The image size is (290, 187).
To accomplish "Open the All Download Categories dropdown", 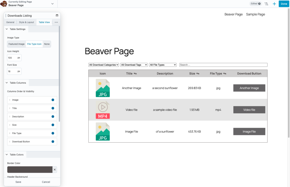I will [104, 65].
